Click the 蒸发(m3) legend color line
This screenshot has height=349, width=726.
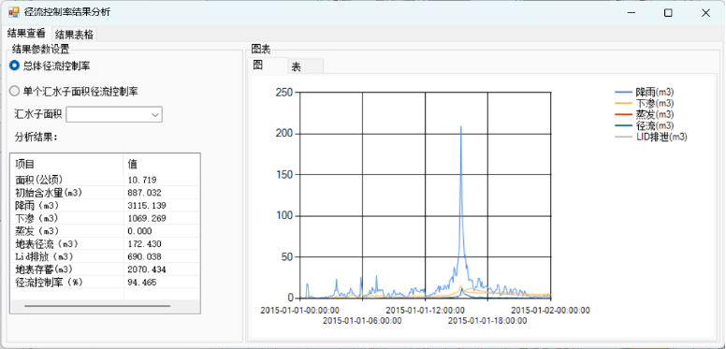click(x=624, y=114)
